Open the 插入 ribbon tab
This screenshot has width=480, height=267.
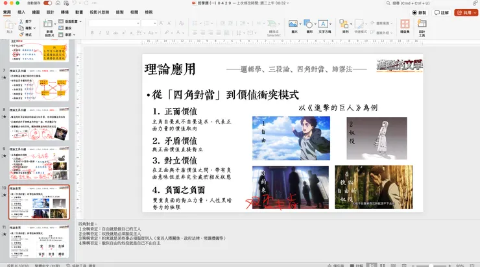[x=21, y=12]
